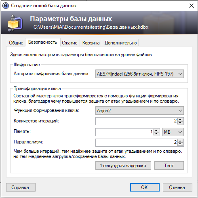Expand the key derivation function dropdown Argon2
Viewport: 198px width, 198px height.
(x=139, y=111)
